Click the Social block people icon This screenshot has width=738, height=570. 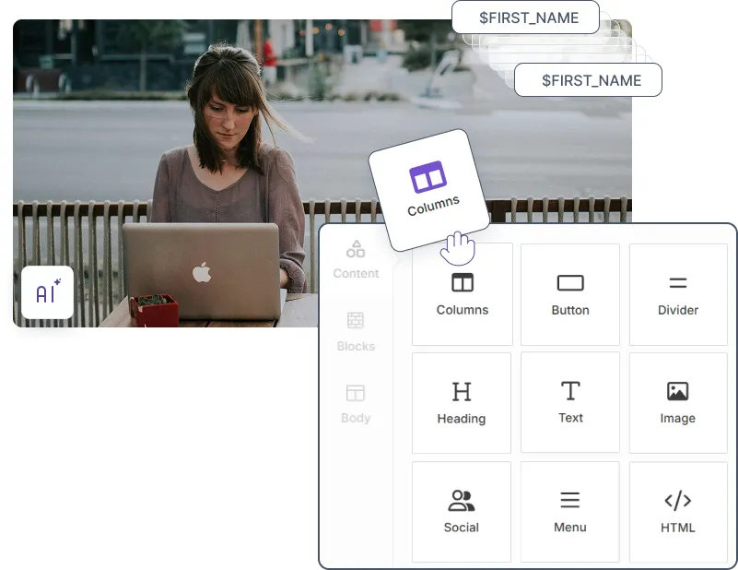point(462,501)
